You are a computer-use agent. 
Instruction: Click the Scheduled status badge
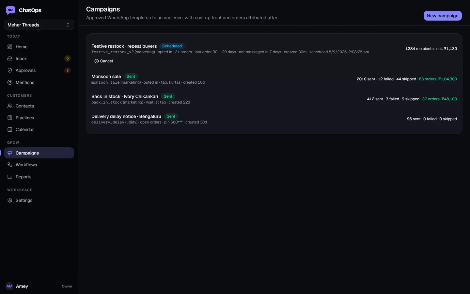(172, 46)
